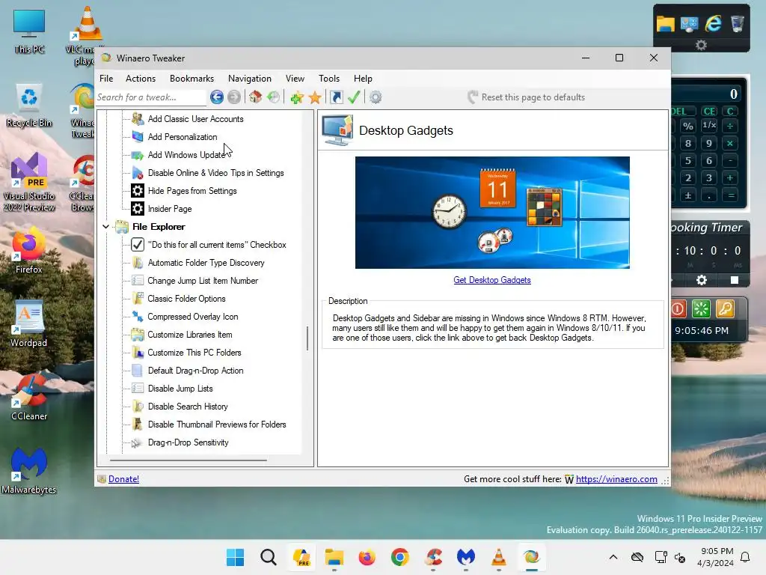Screen dimensions: 766x575
Task: Click Reset this page to defaults
Action: [526, 97]
